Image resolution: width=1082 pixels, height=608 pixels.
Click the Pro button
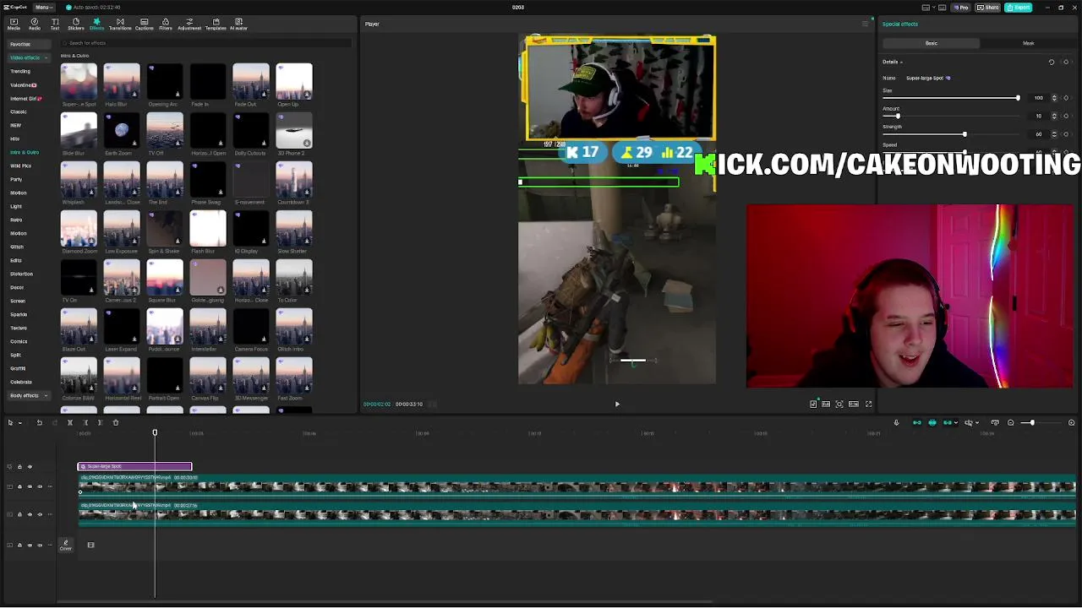point(960,7)
